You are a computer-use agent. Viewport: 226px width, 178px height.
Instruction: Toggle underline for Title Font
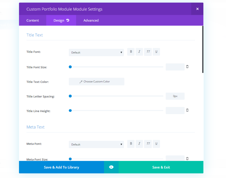156,52
